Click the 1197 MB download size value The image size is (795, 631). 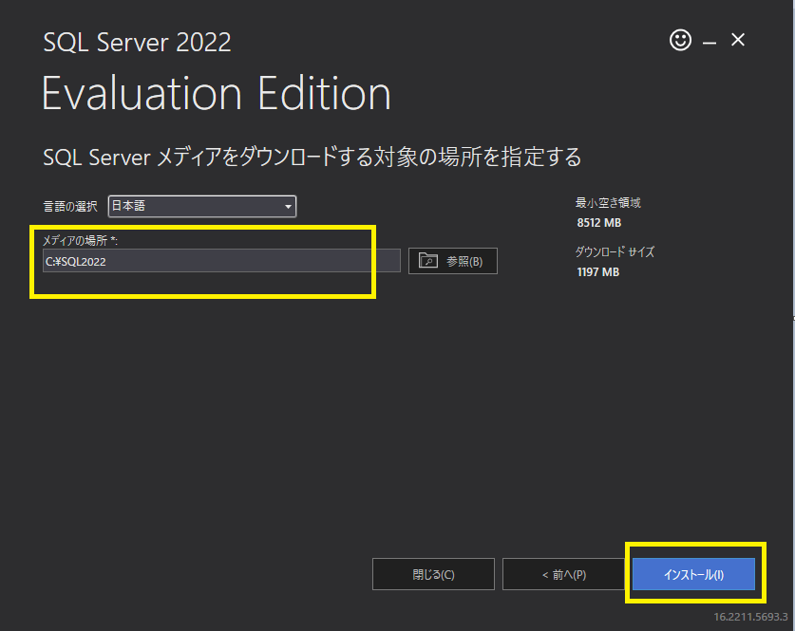pos(598,272)
